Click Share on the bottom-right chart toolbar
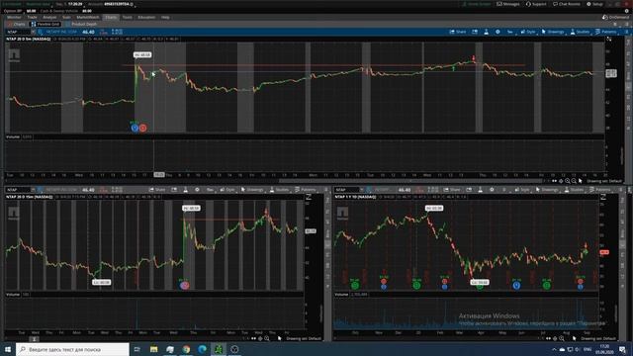Viewport: 633px width, 356px height. (452, 190)
